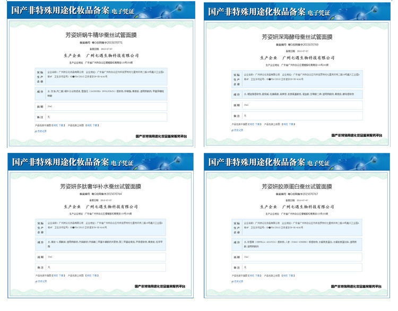The image size is (398, 311).
Task: Click the 成分 ingredients box on the 深海酵母 certificate
Action: [x=302, y=94]
